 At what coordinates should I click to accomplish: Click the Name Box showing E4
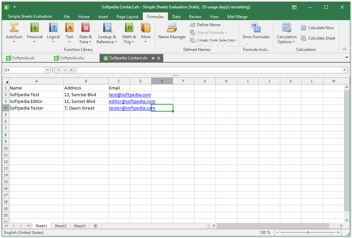[x=25, y=70]
